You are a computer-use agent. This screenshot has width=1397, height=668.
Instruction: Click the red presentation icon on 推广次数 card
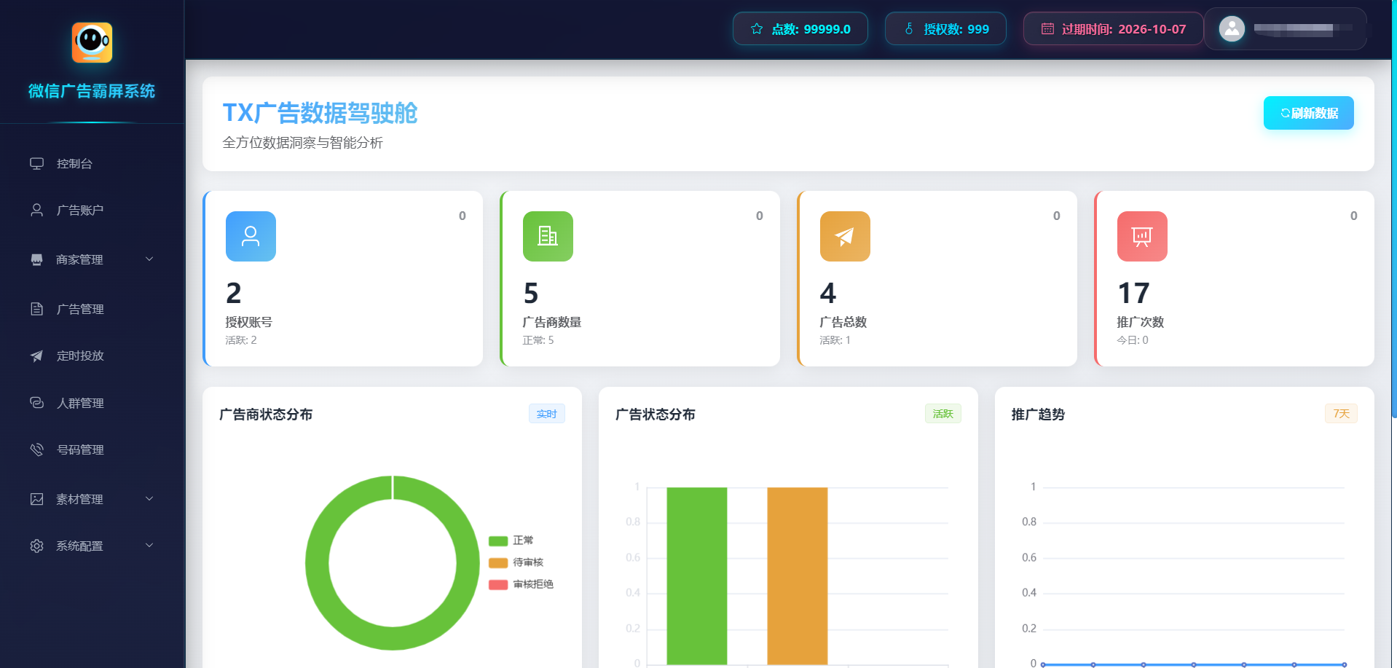click(1142, 236)
